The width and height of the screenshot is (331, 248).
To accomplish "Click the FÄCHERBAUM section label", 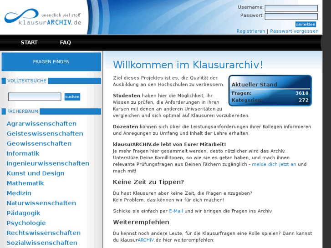I will coord(23,111).
